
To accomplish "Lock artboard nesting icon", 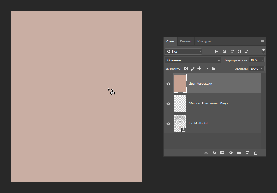I will [x=206, y=69].
